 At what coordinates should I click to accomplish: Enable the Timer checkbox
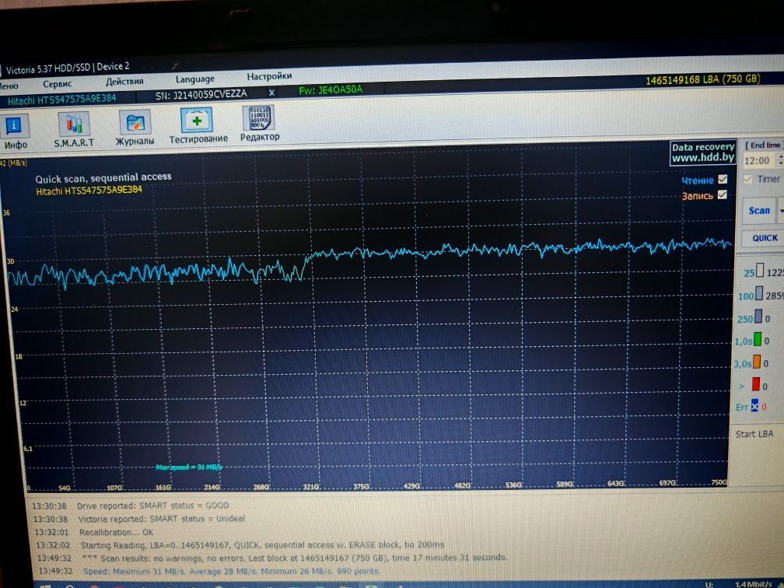coord(748,179)
